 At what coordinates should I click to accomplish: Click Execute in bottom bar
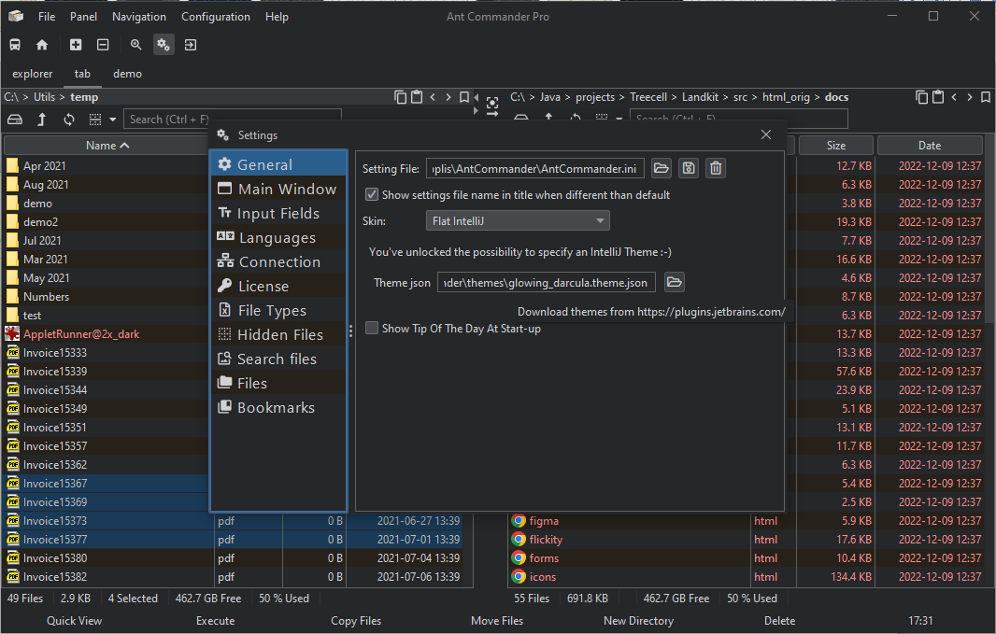coord(215,621)
